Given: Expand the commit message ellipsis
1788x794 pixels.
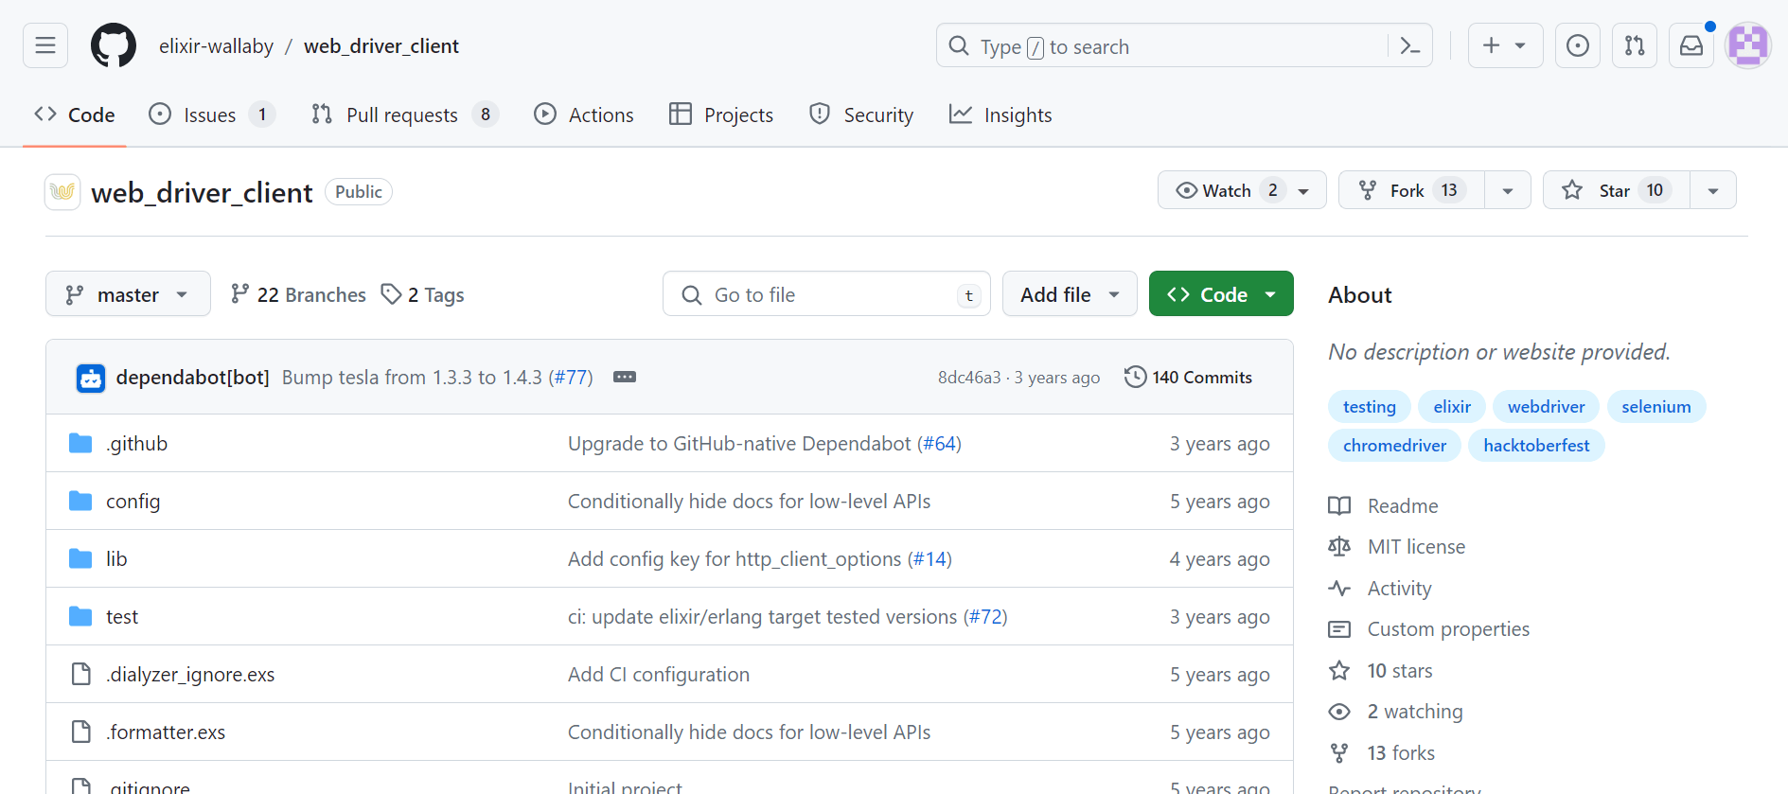Looking at the screenshot, I should click(x=625, y=377).
